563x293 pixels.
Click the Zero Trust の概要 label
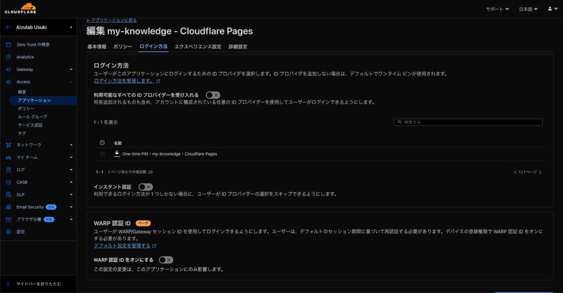(x=33, y=45)
